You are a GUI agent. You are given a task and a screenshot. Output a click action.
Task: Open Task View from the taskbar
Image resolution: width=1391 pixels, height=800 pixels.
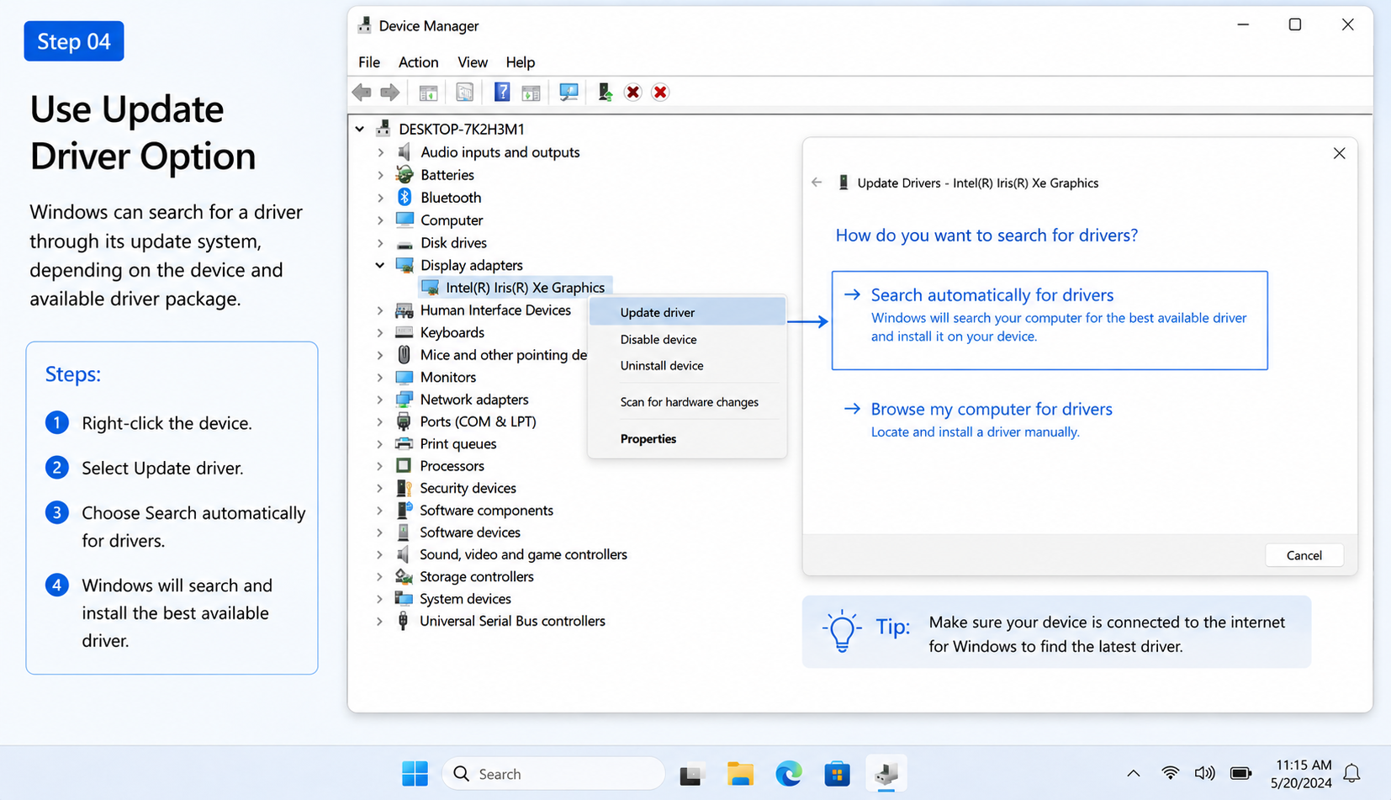[691, 773]
